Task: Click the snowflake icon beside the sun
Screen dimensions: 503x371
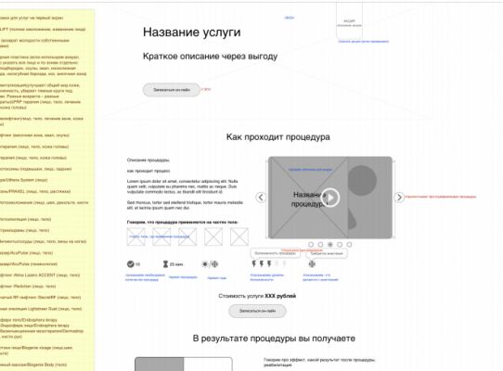Action: coord(214,264)
